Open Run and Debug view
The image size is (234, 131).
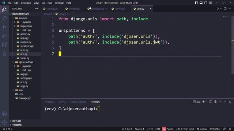4,36
